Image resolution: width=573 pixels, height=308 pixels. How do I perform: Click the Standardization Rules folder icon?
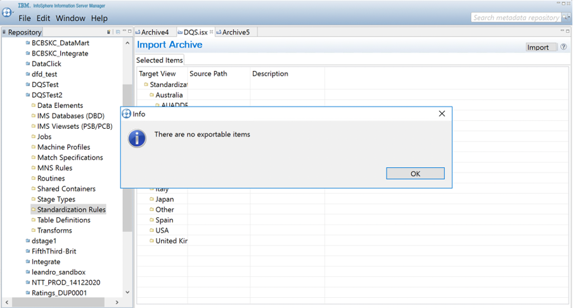click(x=34, y=210)
